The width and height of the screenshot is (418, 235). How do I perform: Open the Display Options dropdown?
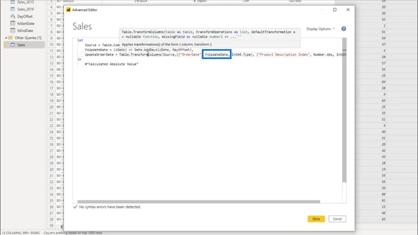(x=320, y=29)
